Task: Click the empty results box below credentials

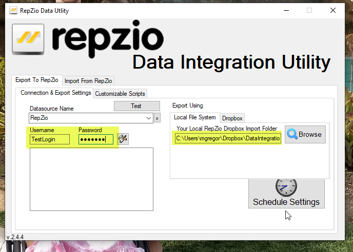Action: 92,179
